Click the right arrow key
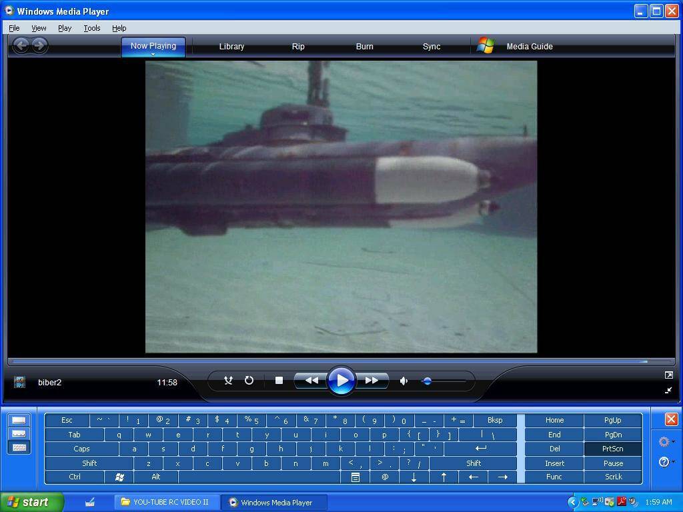Viewport: 683px width, 512px height. coord(503,477)
